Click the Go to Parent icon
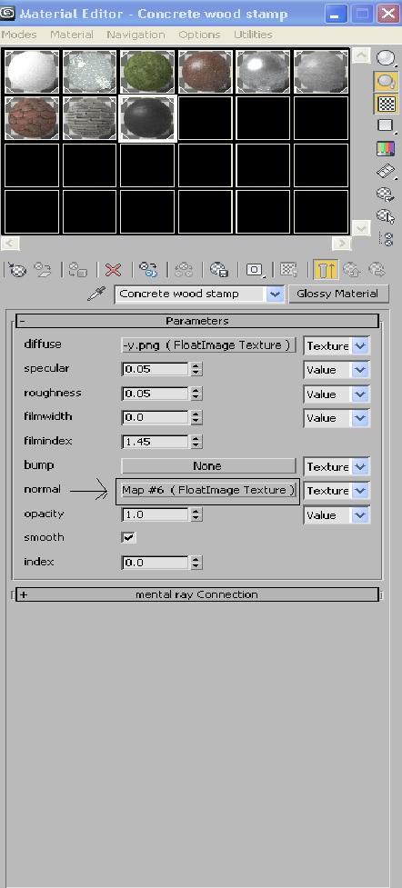Viewport: 402px width, 888px height. coord(351,269)
